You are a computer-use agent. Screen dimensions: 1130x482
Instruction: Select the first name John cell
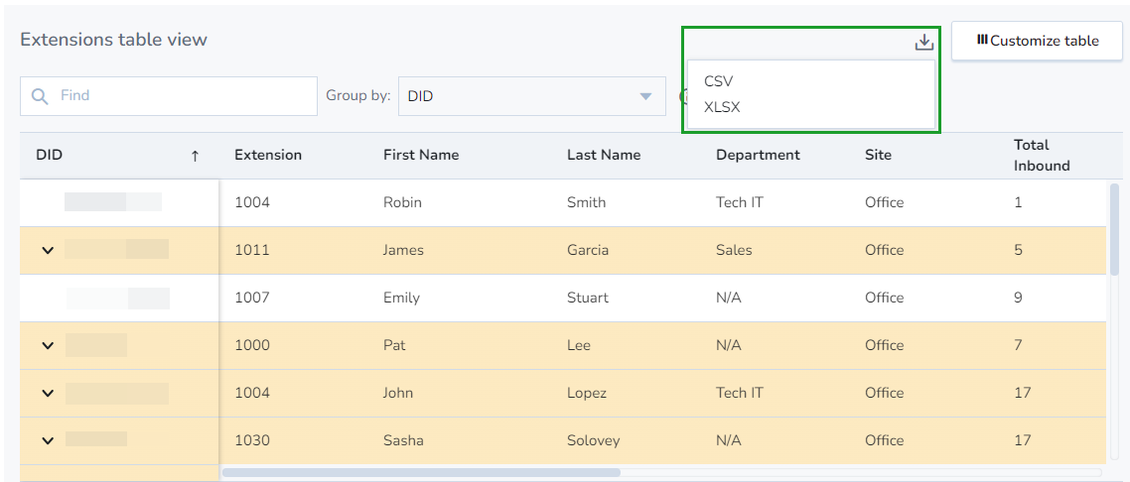point(398,393)
